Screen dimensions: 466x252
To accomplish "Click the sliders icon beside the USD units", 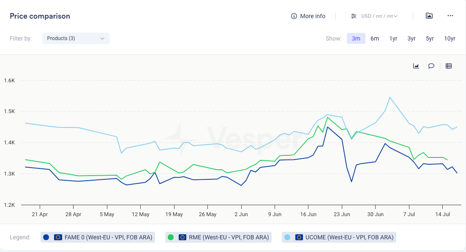I will point(353,16).
